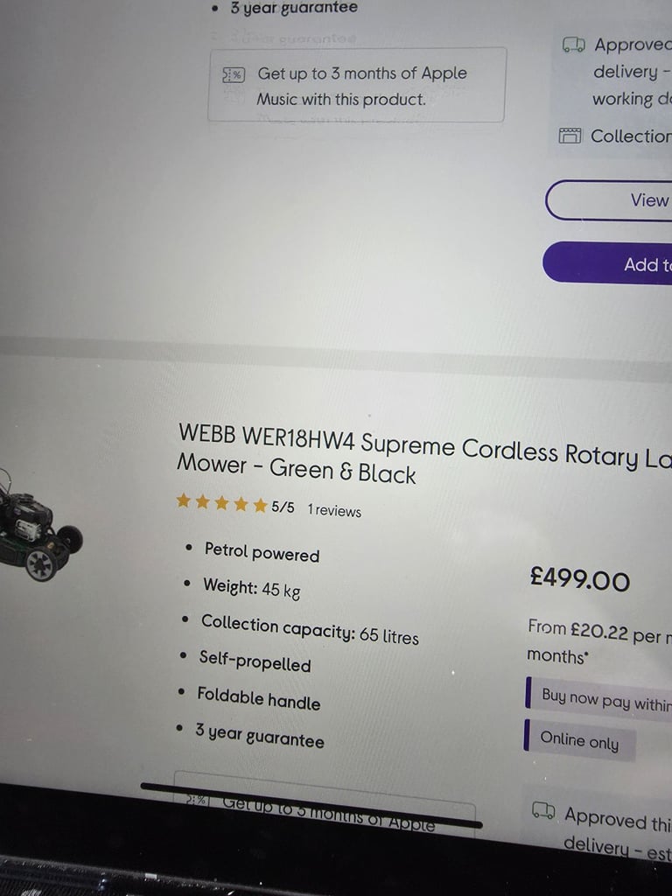
Task: Click the lower partially hidden Apple Music offer banner
Action: pos(325,803)
